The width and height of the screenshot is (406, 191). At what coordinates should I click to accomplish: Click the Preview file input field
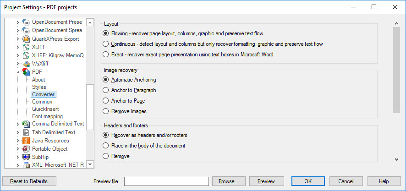tap(166, 181)
